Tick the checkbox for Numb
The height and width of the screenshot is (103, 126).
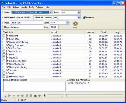click(4, 73)
